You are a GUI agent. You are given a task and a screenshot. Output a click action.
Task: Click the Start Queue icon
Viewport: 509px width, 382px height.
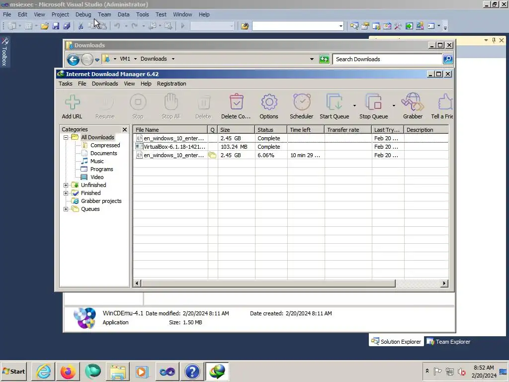(335, 106)
